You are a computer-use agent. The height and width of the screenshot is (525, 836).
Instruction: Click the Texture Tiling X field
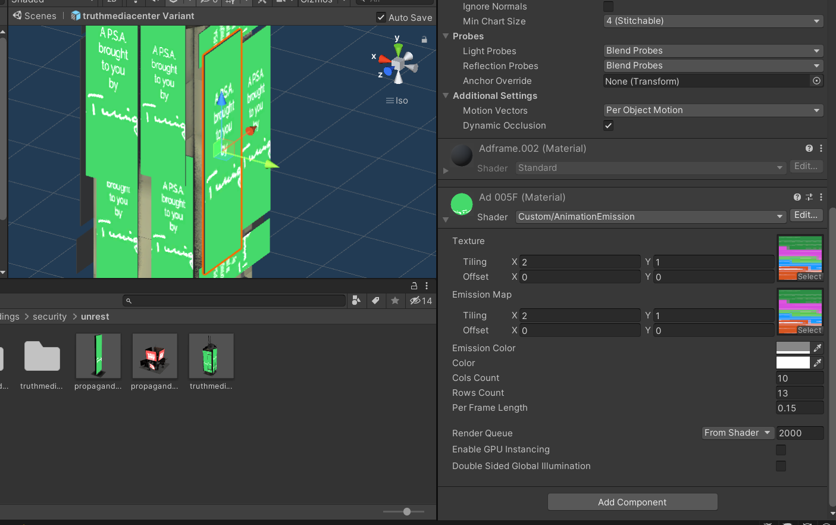pos(580,262)
